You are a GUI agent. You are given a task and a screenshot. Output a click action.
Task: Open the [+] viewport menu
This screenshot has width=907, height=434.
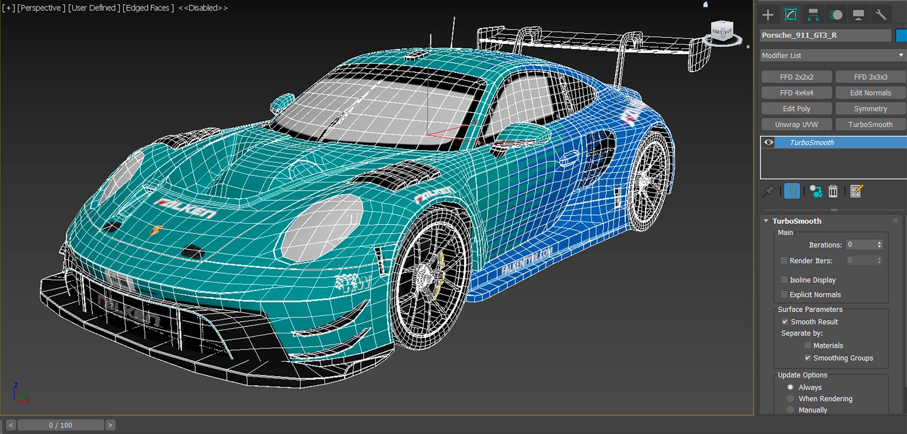(x=9, y=8)
